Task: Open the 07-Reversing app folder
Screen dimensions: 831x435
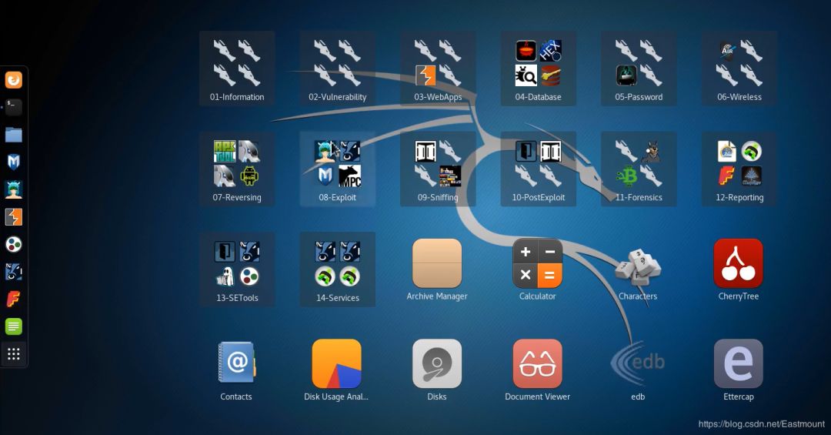Action: 237,169
